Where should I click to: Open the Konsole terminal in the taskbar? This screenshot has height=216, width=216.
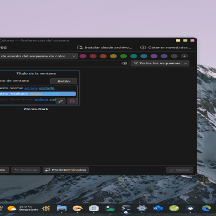pos(126,208)
